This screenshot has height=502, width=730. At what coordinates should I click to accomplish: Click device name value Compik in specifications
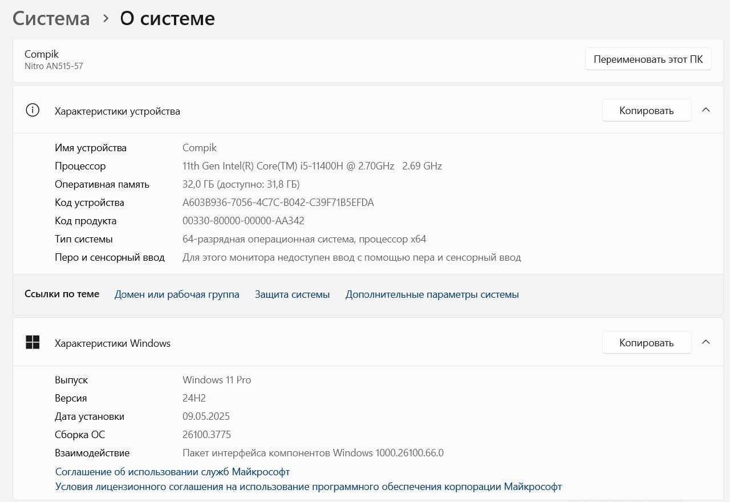point(200,148)
